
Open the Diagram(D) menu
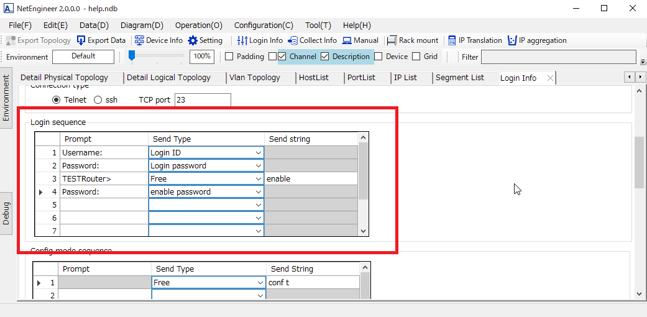[142, 25]
